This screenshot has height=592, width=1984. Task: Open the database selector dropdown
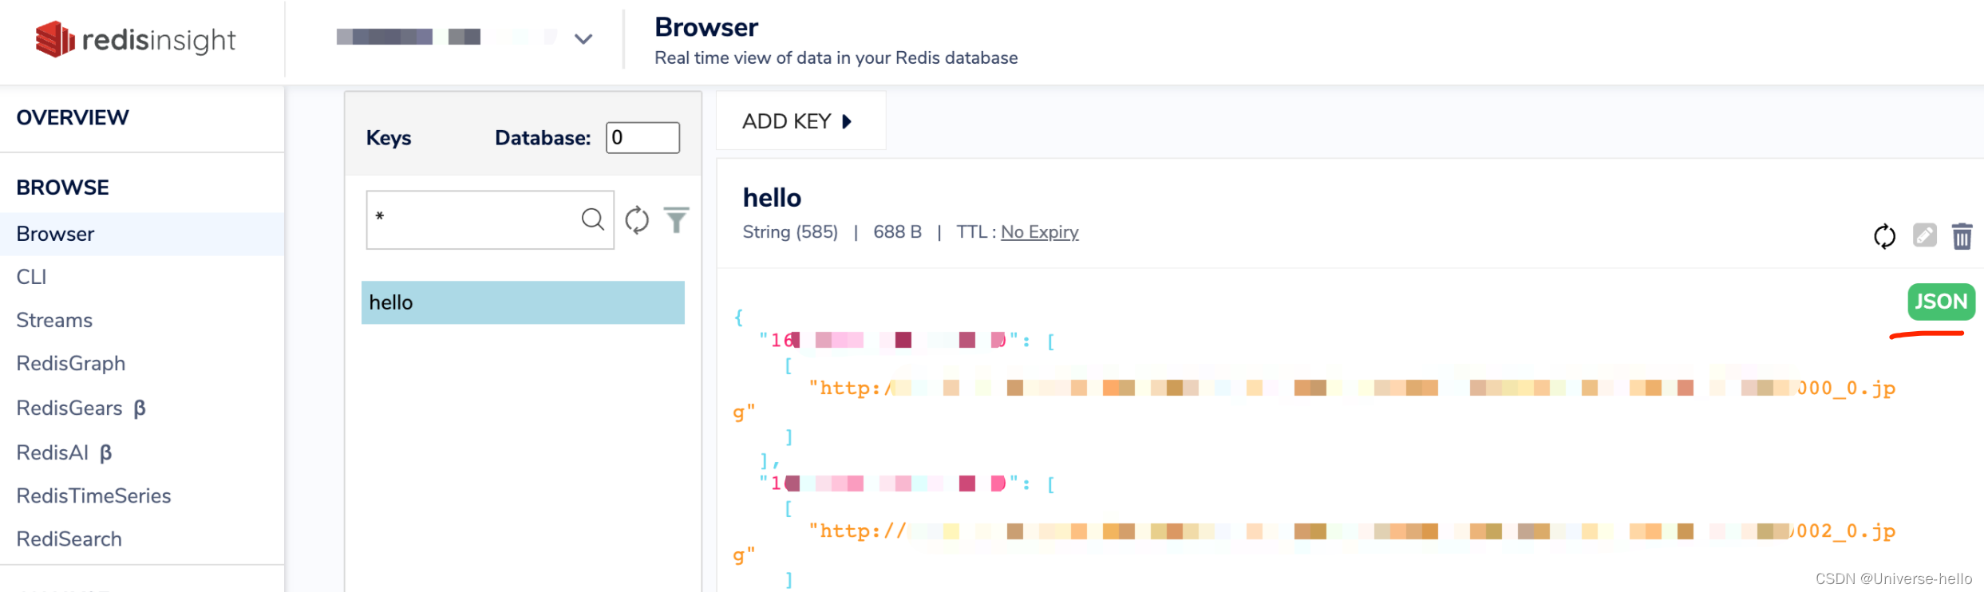pyautogui.click(x=583, y=38)
